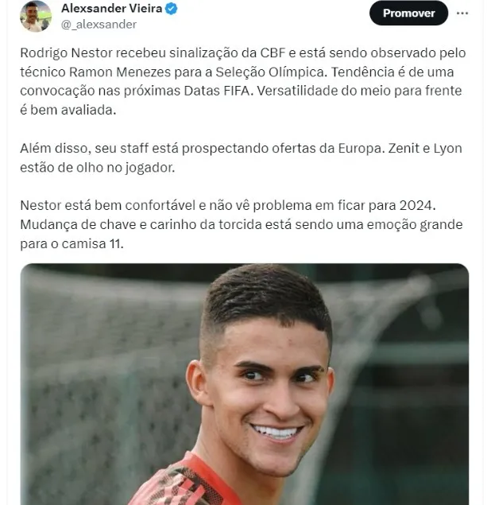
Task: Click "Rodrigo Nestor" at the tweet start
Action: (x=66, y=52)
